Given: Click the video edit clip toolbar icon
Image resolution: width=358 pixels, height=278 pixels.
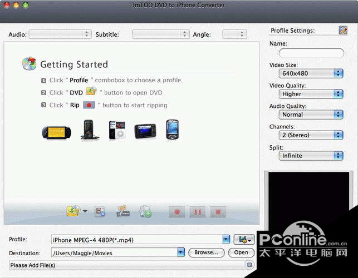Looking at the screenshot, I should [x=123, y=211].
